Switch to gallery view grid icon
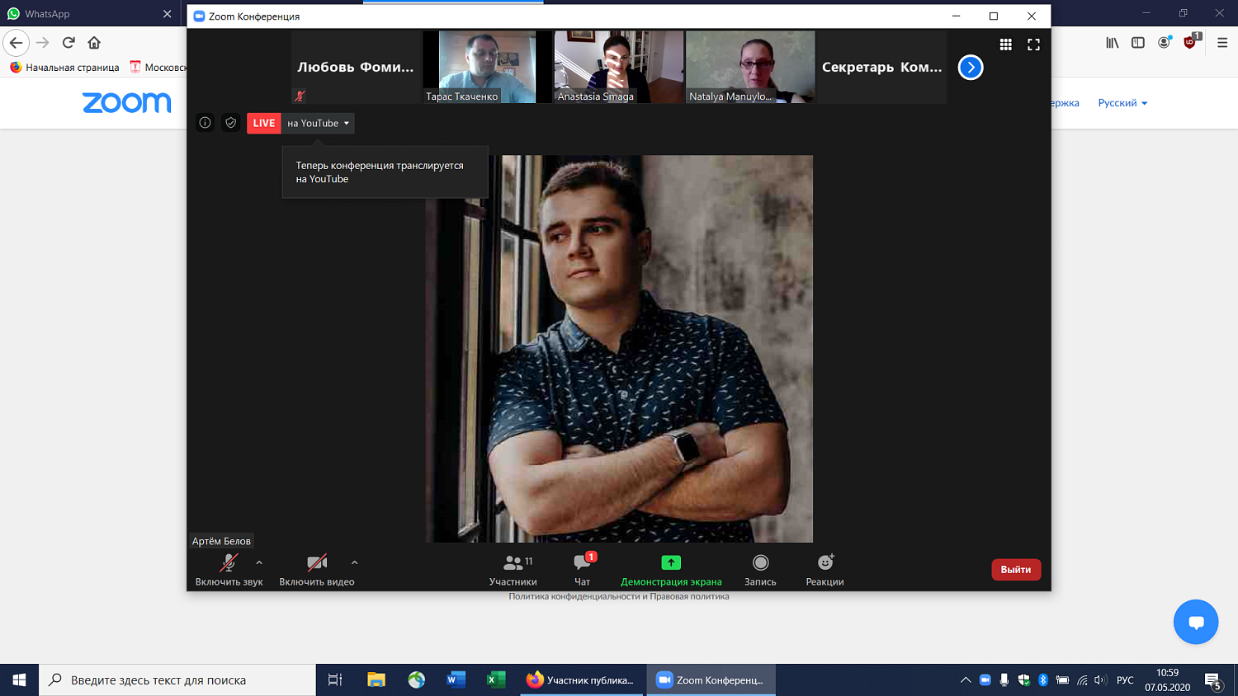The width and height of the screenshot is (1238, 696). [x=1005, y=45]
